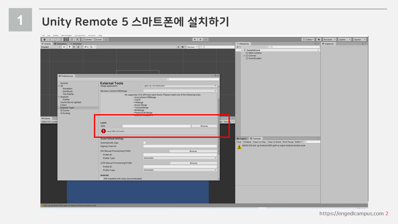Screen dimensions: 398x224
Task: Click the Lumin SDK path field
Action: (x=156, y=126)
